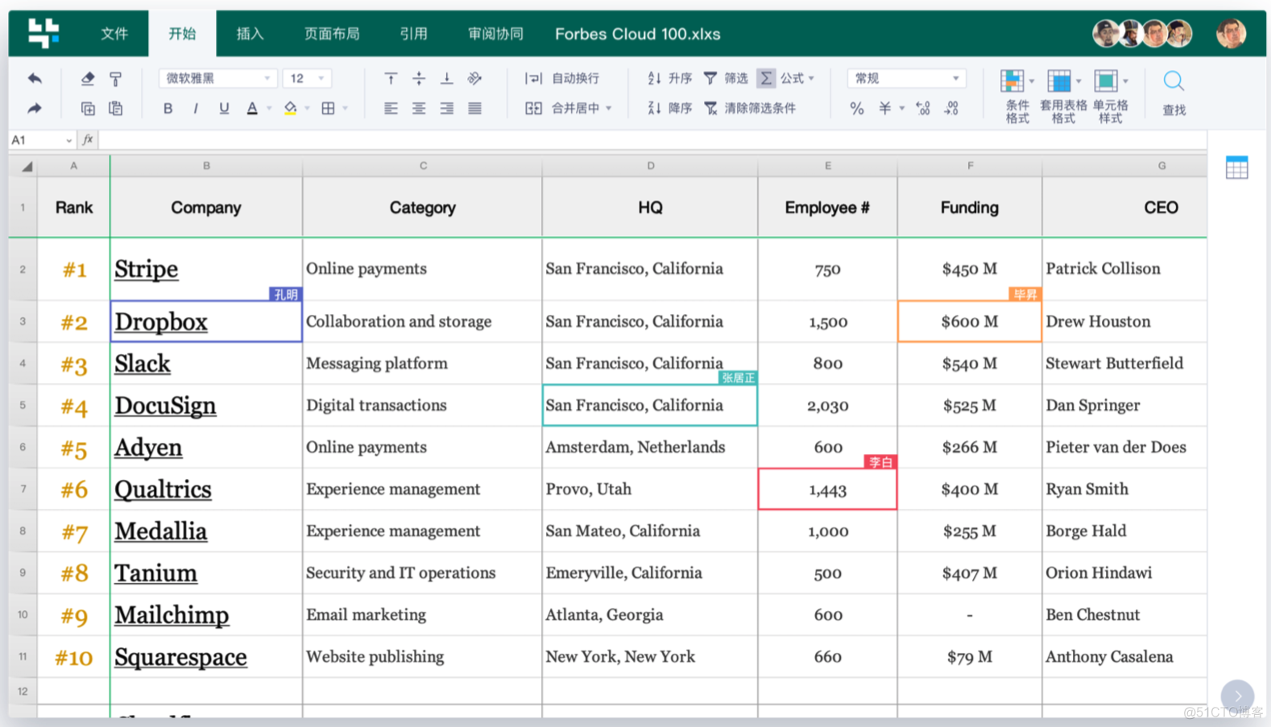The image size is (1271, 727).
Task: Click the paste clipboard icon
Action: (x=116, y=108)
